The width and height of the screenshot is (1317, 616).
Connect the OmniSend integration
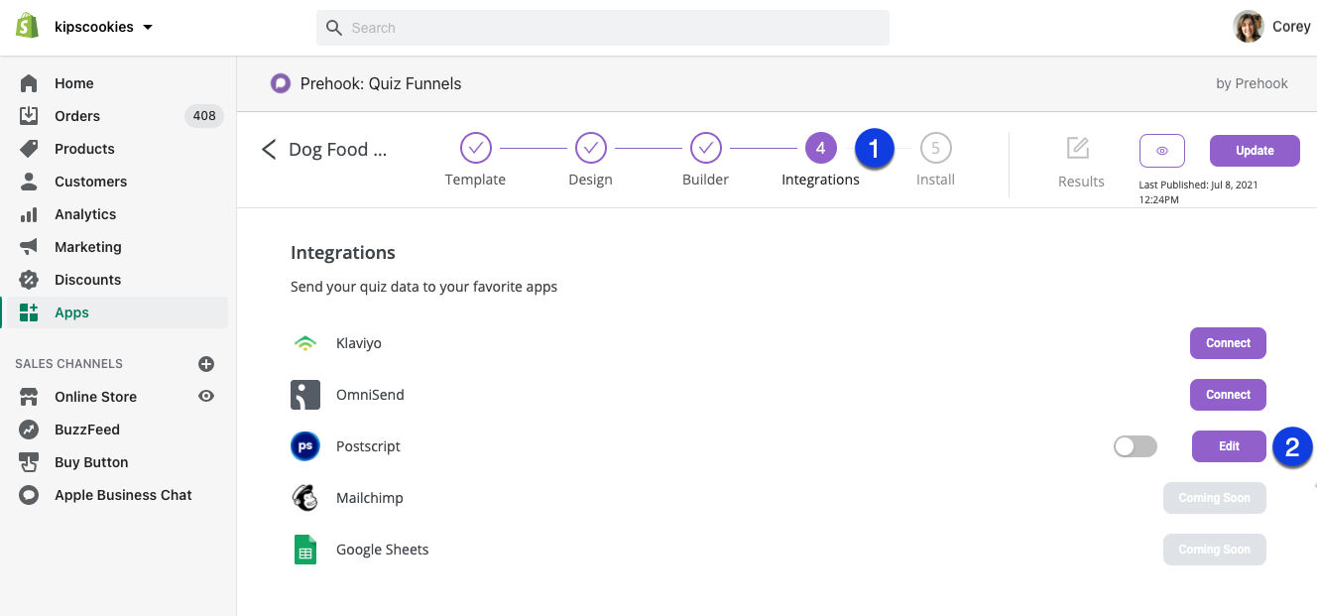pos(1228,395)
